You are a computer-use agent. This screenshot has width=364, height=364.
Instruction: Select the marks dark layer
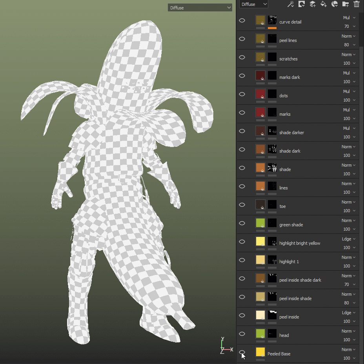point(289,77)
